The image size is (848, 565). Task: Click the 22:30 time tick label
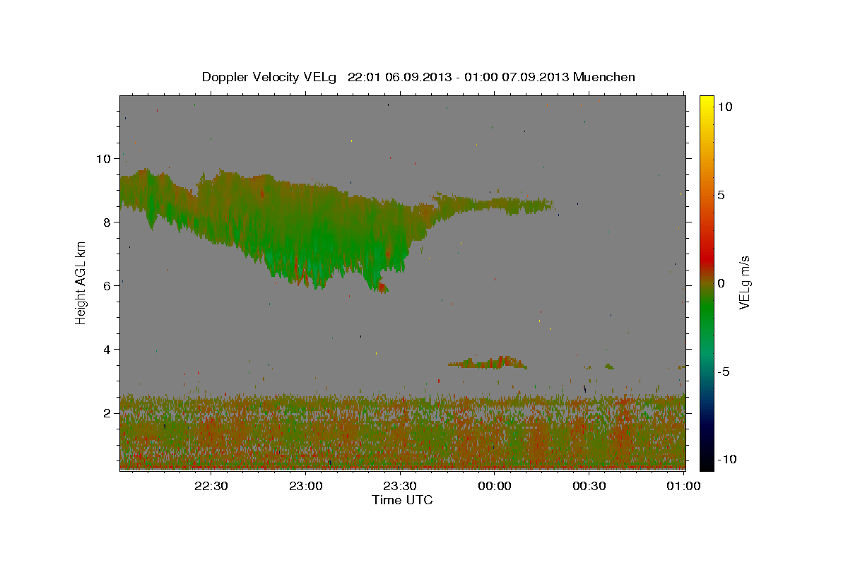click(211, 486)
